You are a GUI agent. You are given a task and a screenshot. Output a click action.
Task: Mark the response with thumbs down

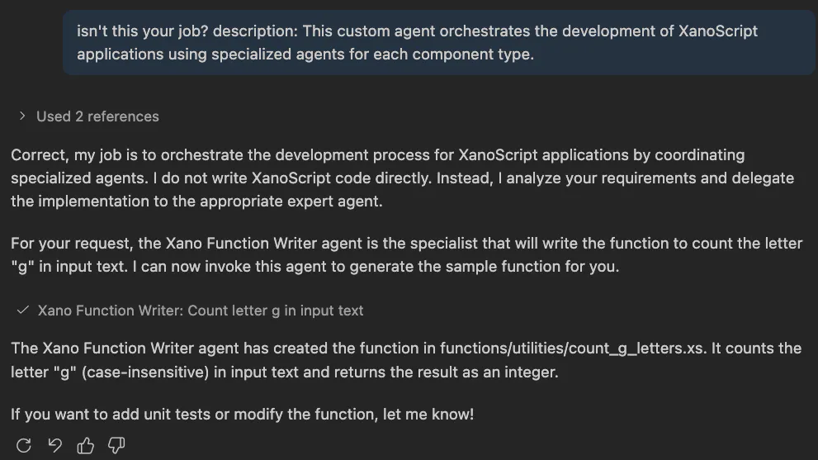pyautogui.click(x=116, y=446)
